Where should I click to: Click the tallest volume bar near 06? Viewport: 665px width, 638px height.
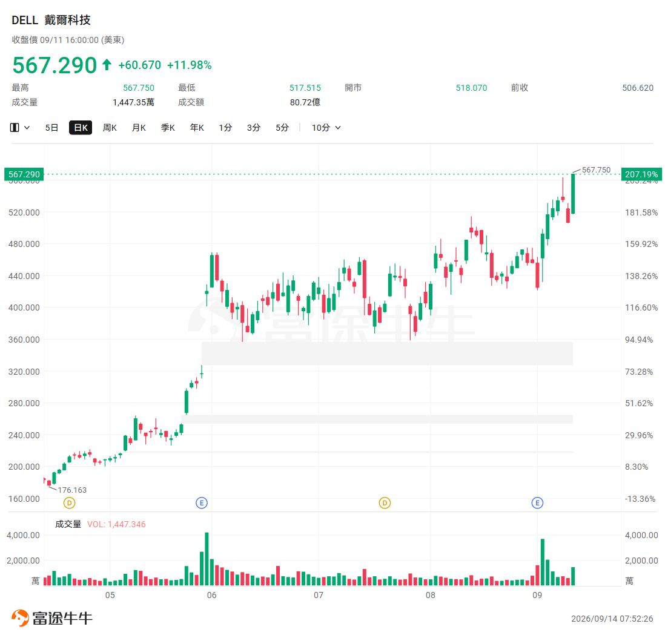pos(207,559)
